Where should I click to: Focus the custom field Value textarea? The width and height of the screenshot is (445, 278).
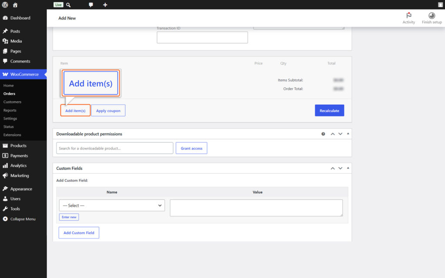point(256,208)
